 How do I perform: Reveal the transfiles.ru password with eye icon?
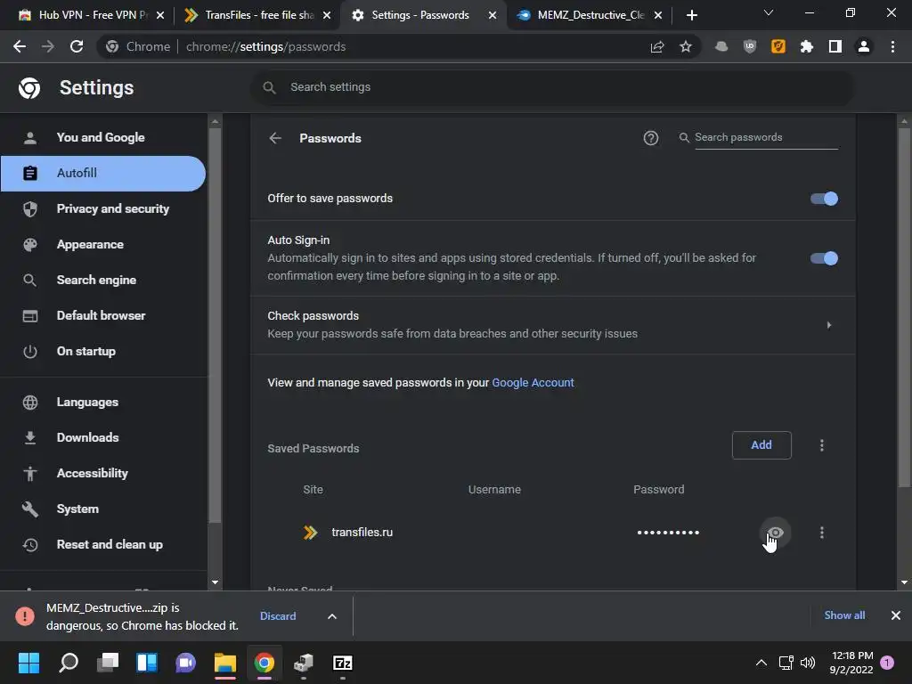point(775,533)
